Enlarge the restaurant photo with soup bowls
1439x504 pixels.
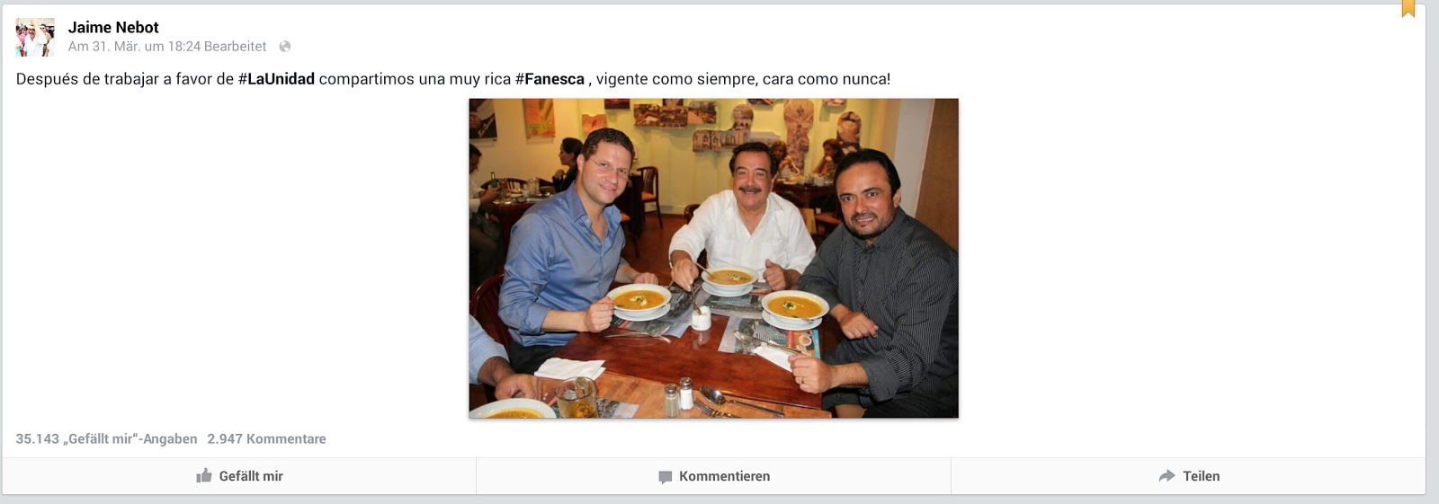click(713, 258)
